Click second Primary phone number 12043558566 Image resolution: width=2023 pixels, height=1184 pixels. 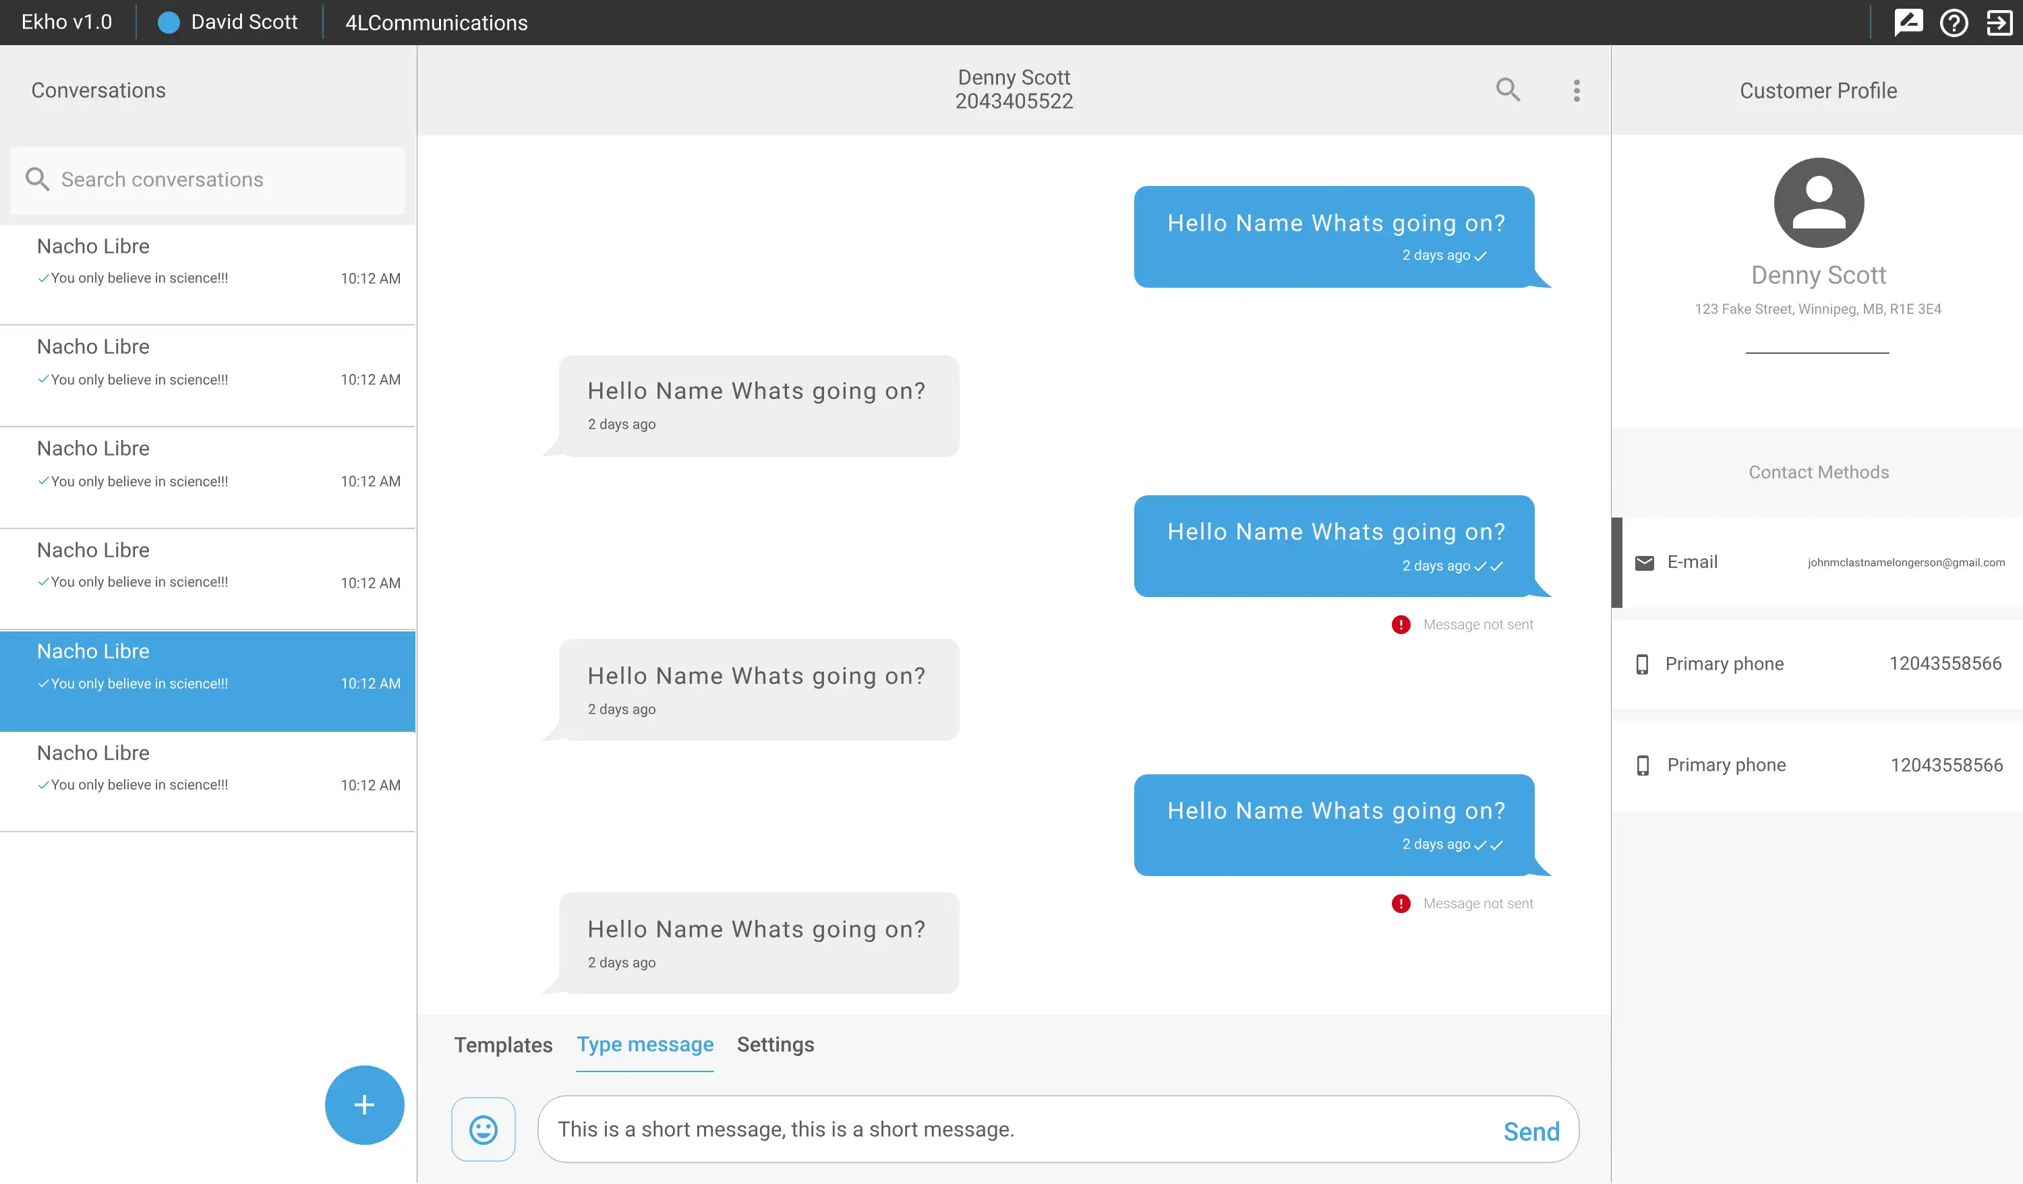1946,766
